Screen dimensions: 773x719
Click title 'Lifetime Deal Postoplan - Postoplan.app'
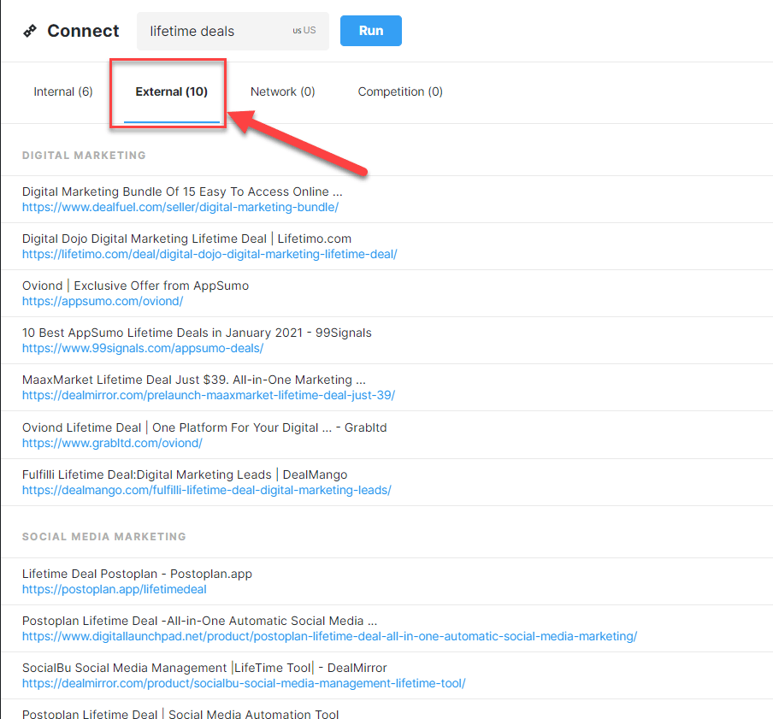coord(137,575)
